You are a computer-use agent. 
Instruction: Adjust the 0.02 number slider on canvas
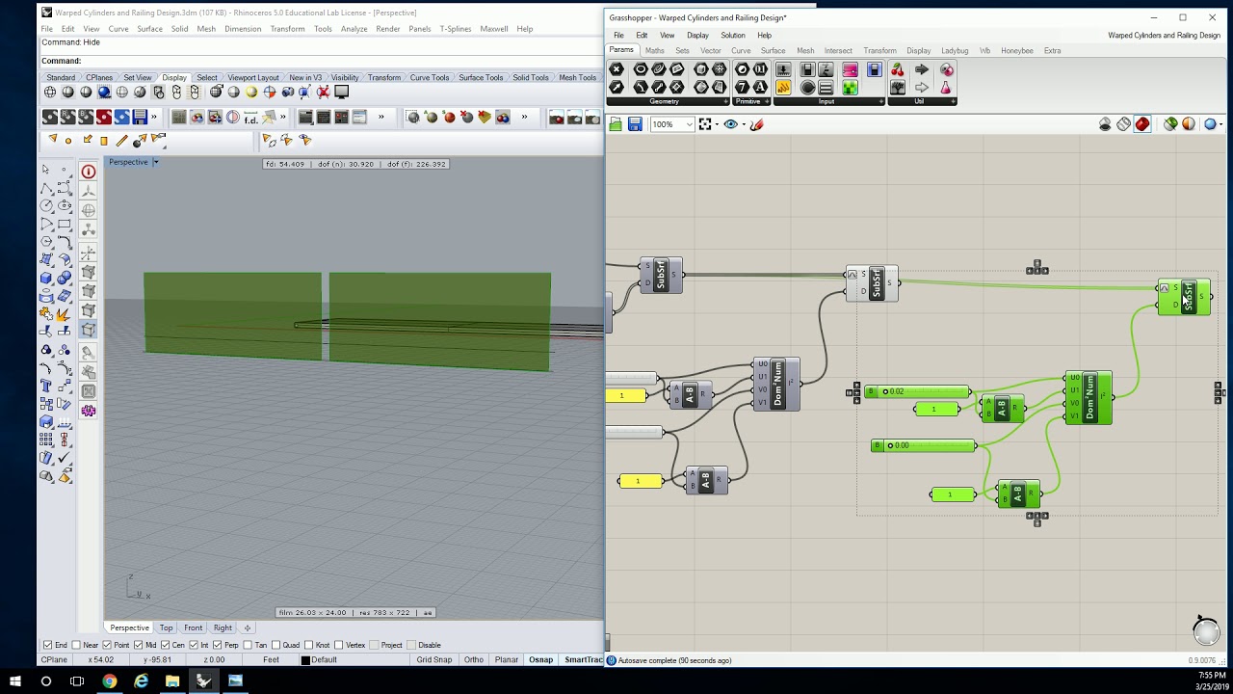(x=918, y=391)
